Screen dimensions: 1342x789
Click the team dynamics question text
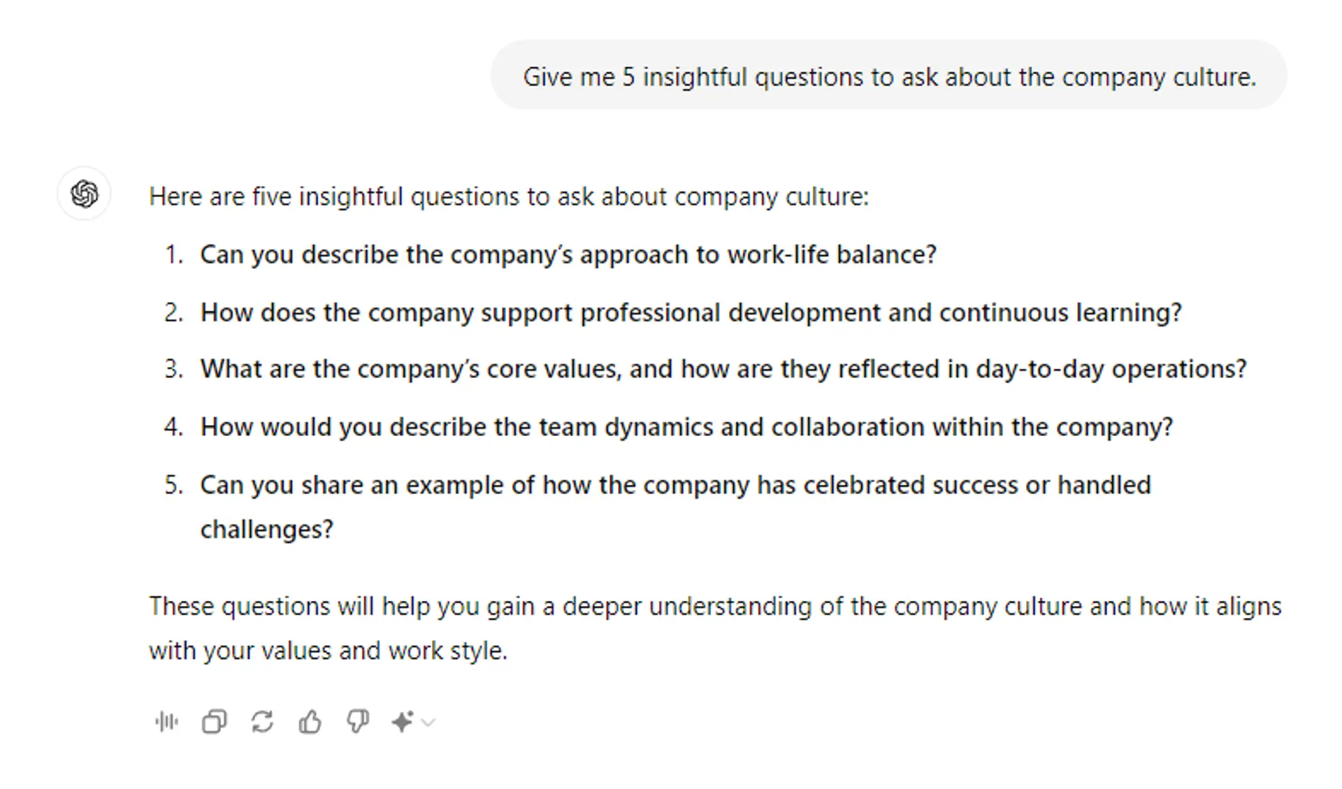(686, 427)
